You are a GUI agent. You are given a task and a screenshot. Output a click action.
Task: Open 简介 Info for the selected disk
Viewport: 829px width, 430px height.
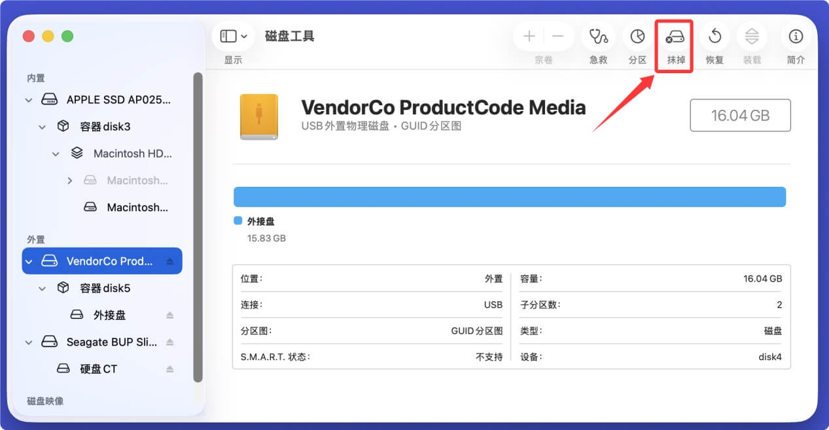[x=796, y=37]
